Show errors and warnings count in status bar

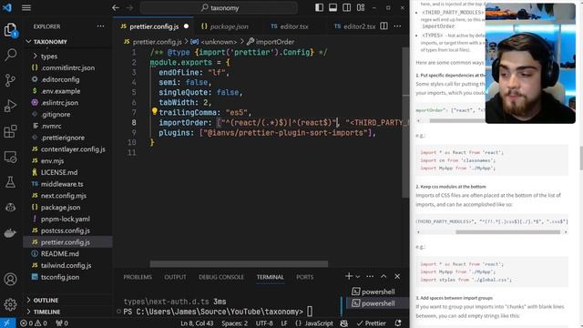(34, 323)
